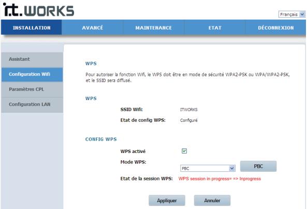Click DÉCONNEXION to log out
The width and height of the screenshot is (307, 209).
click(x=275, y=27)
